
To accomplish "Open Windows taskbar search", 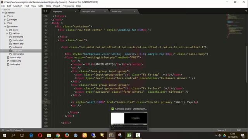I will [x=13, y=135].
